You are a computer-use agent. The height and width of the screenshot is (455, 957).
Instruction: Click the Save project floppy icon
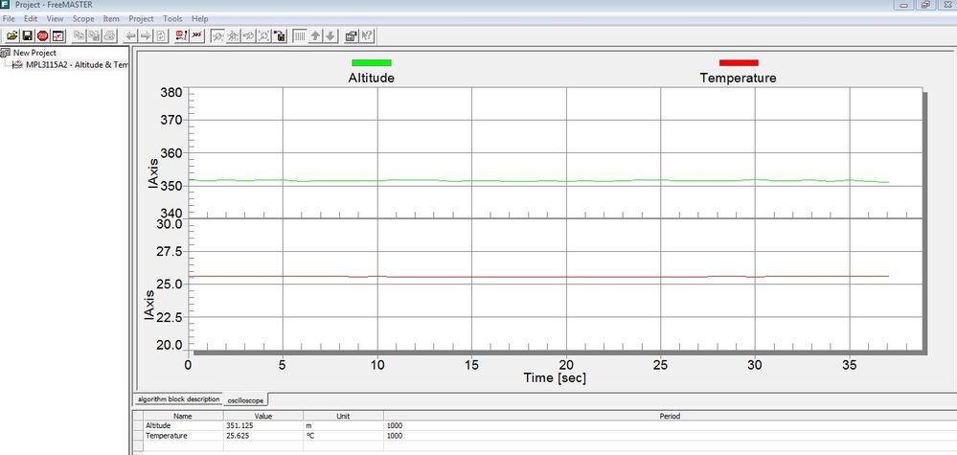point(28,36)
